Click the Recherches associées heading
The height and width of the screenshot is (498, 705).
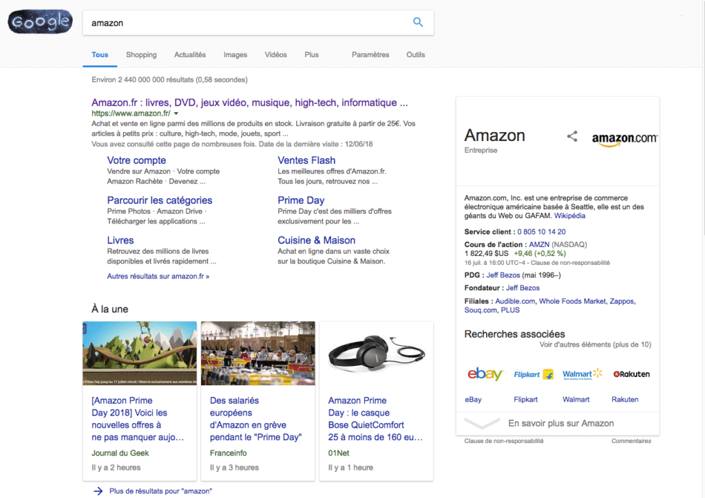click(x=514, y=334)
